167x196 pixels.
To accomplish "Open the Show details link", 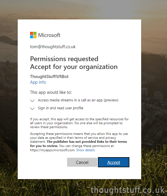I will (x=86, y=150).
